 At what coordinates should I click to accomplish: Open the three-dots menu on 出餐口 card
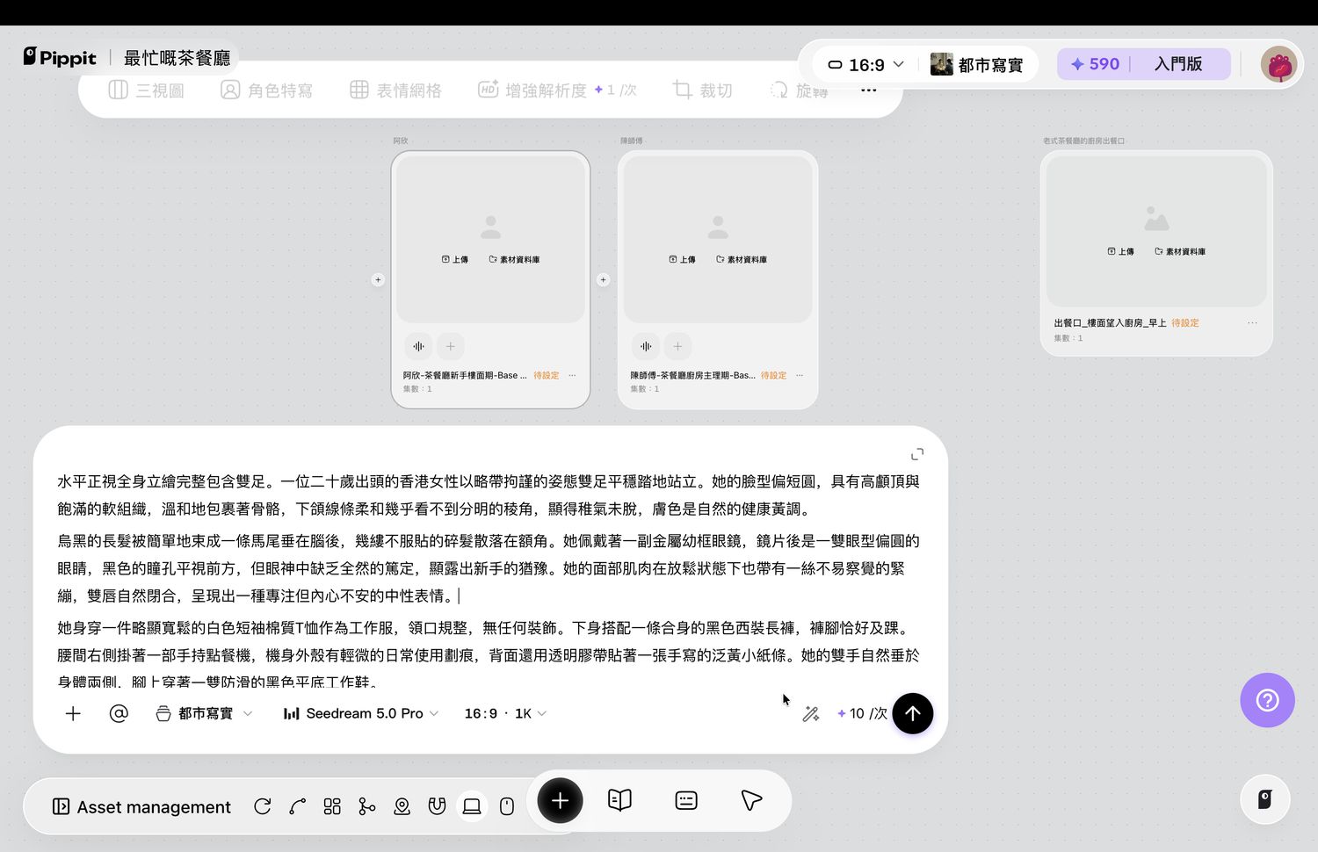click(1252, 323)
